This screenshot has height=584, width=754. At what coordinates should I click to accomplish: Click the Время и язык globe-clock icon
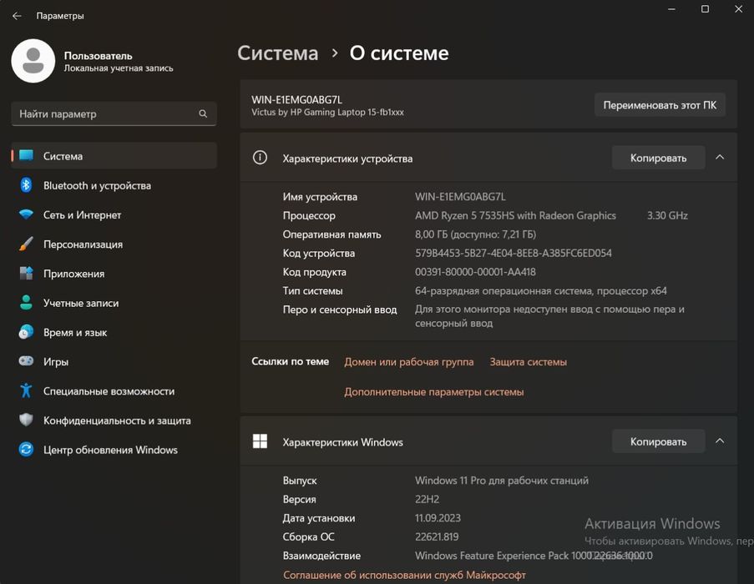(26, 332)
